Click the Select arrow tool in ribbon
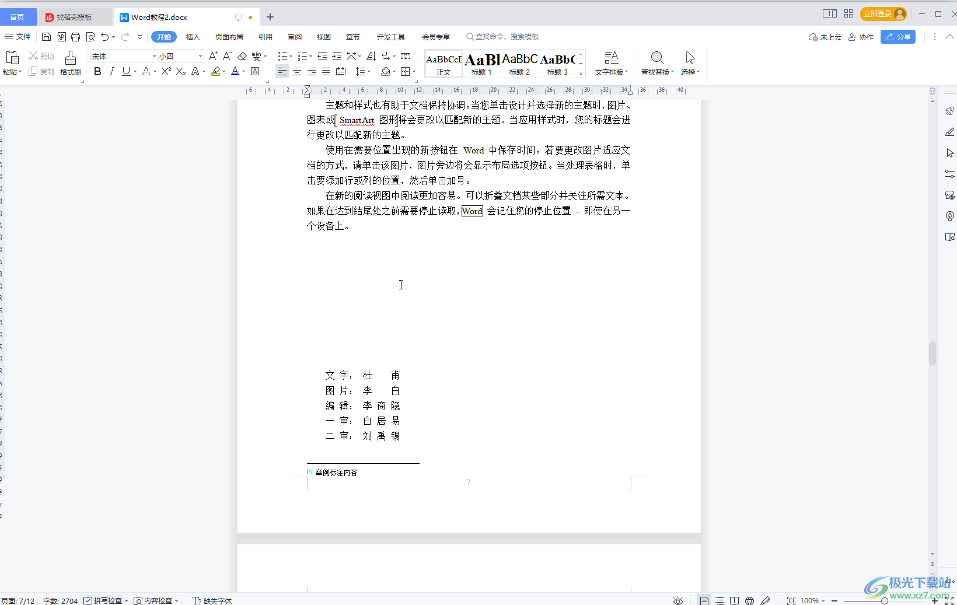Viewport: 957px width, 605px height. click(x=690, y=58)
